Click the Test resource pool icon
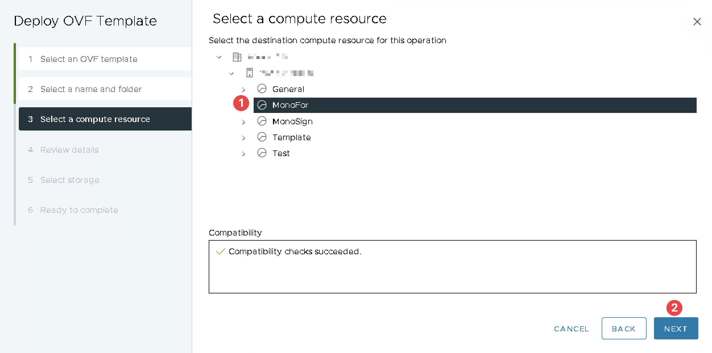712x353 pixels. click(x=262, y=153)
